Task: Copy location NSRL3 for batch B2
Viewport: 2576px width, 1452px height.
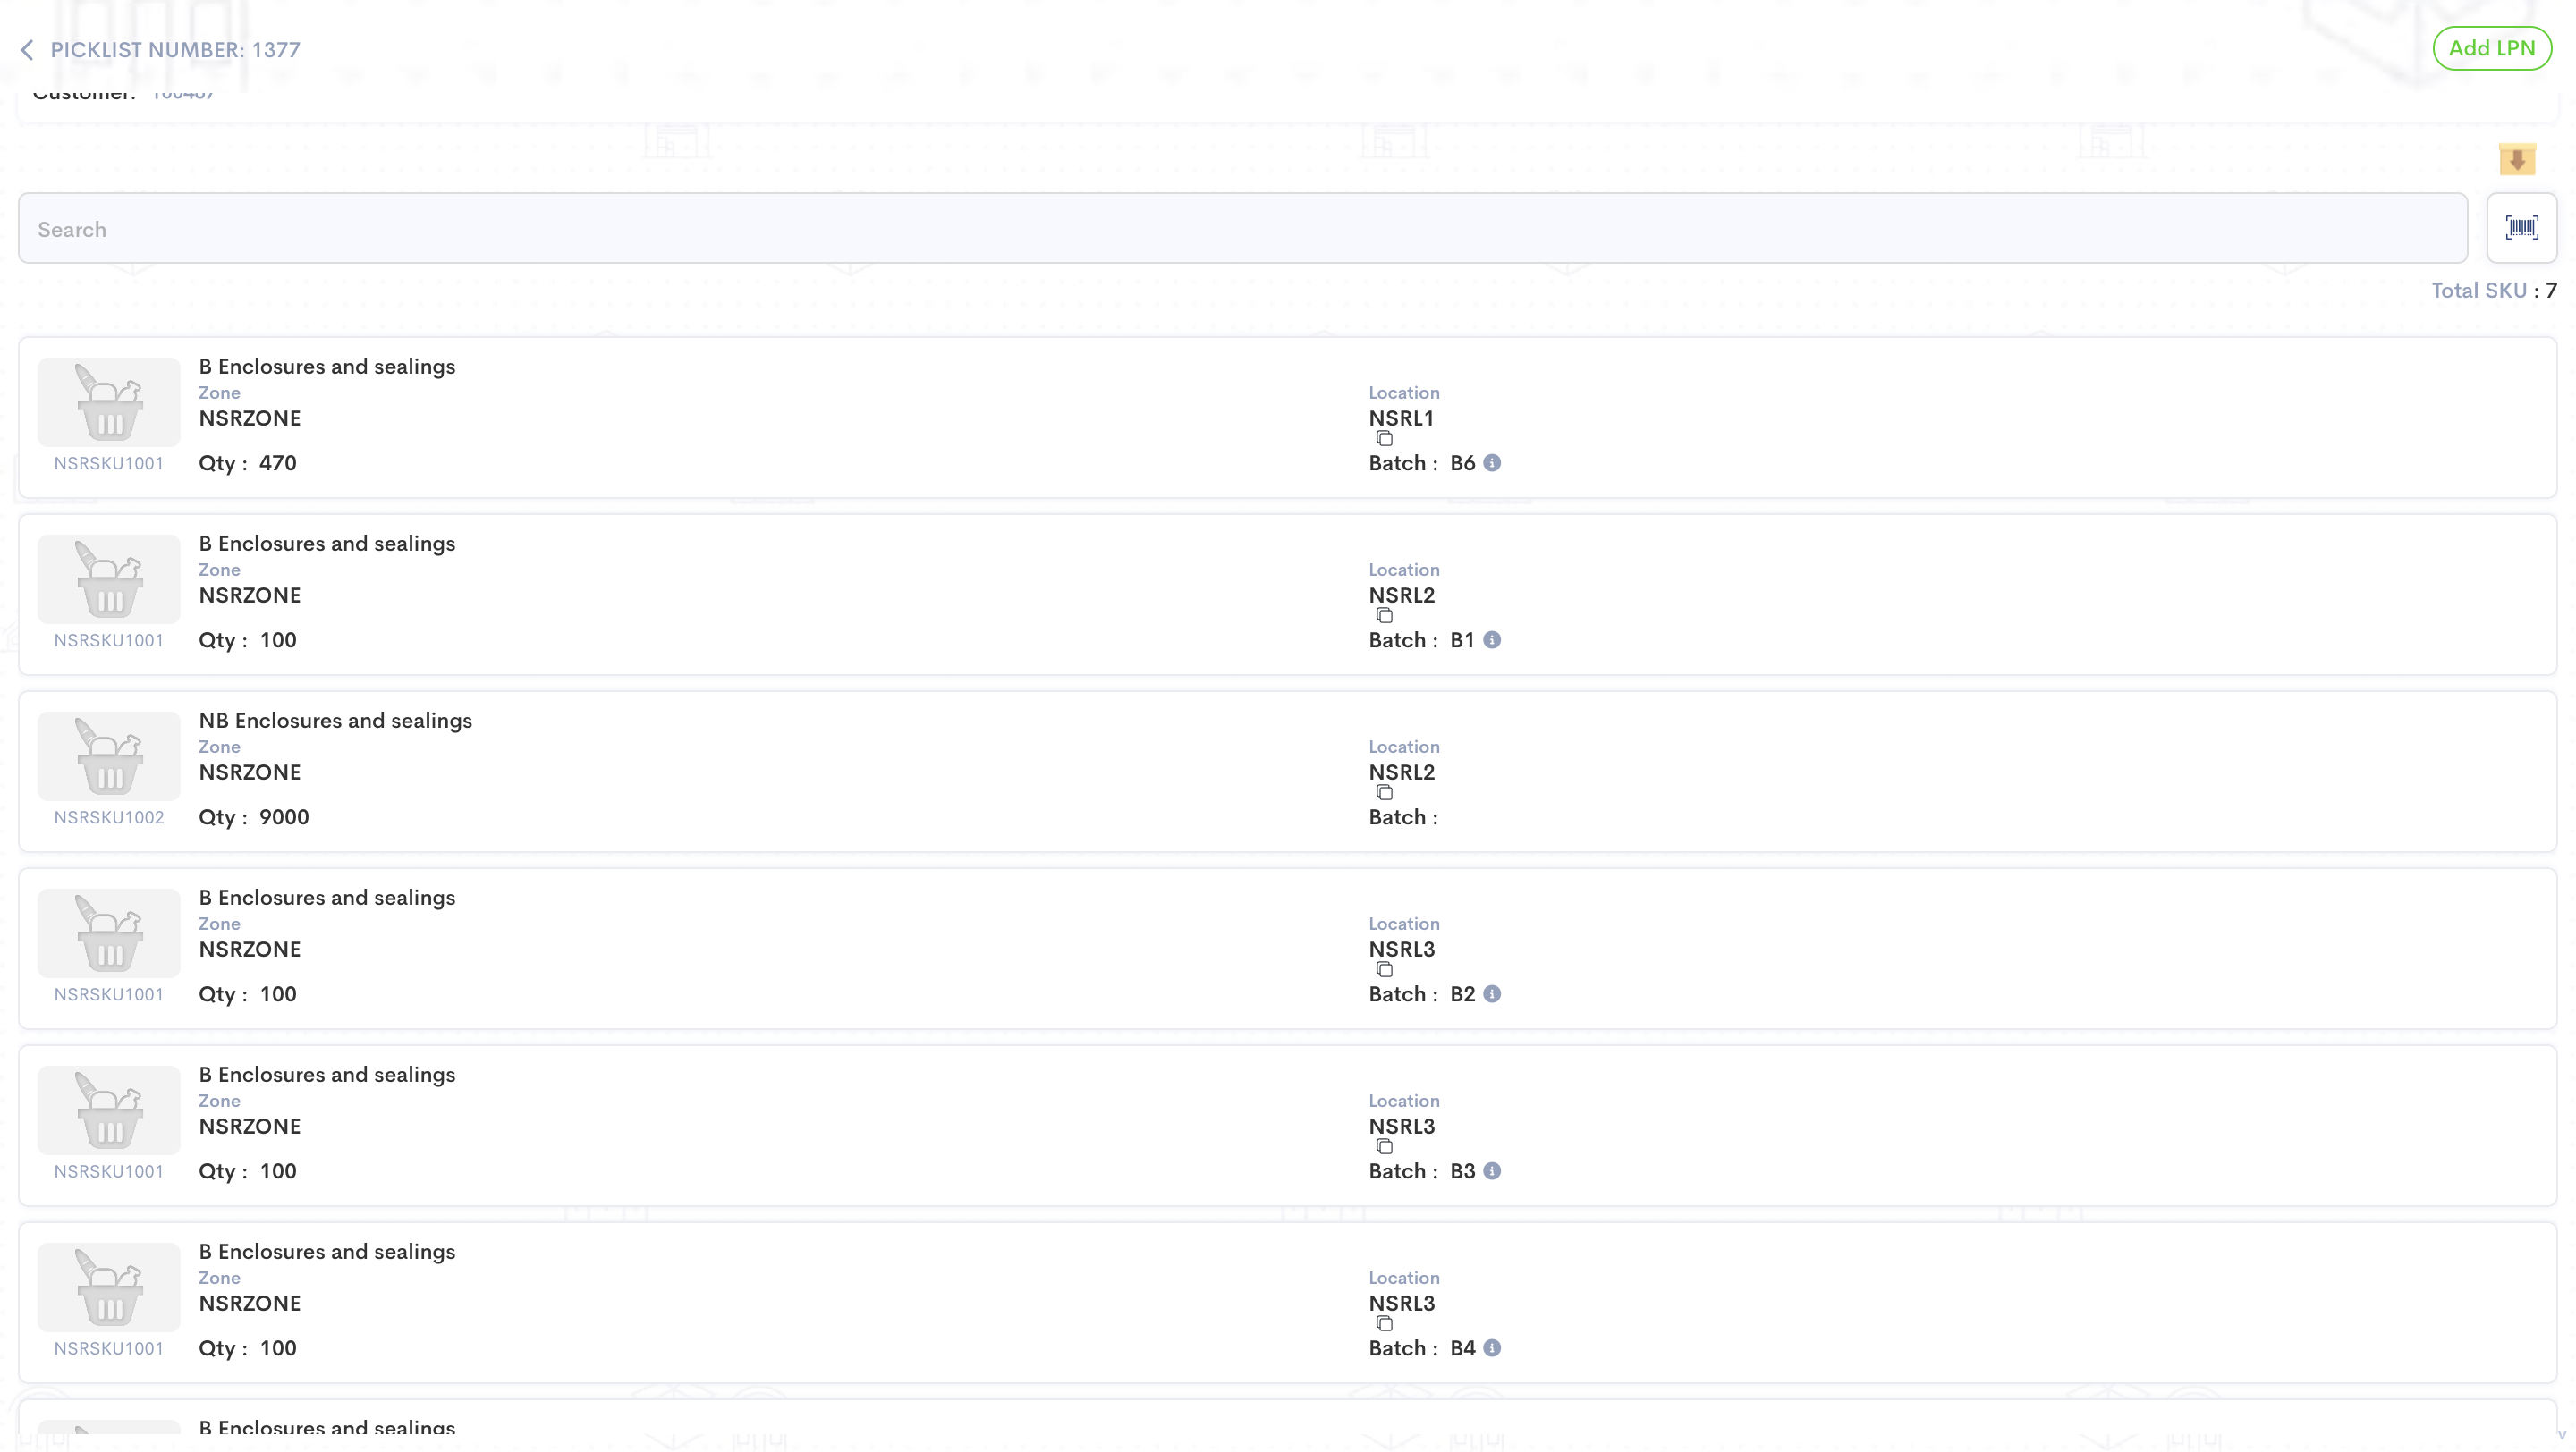Action: 1384,969
